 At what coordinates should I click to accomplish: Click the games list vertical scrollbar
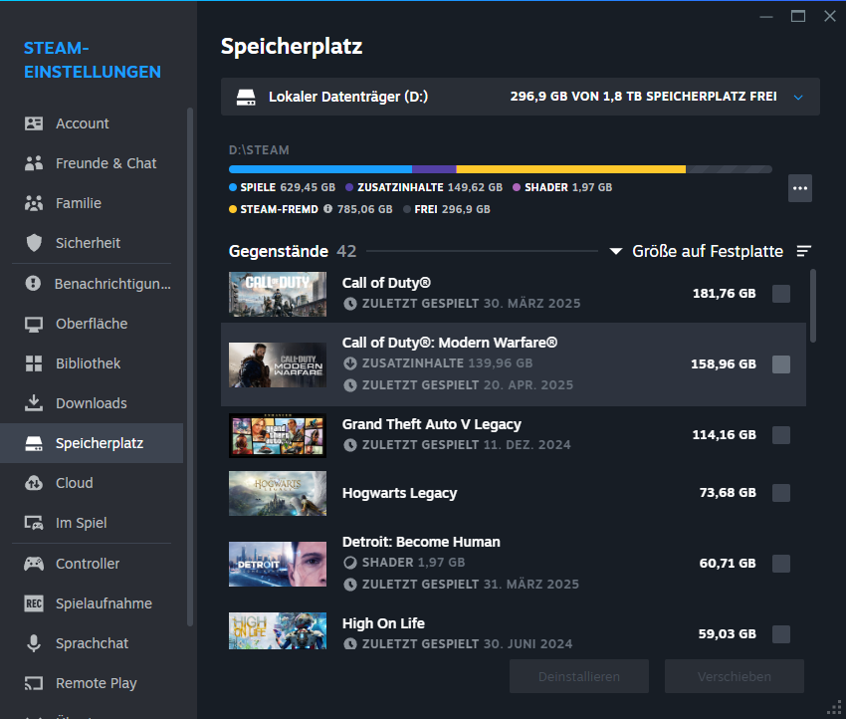(x=813, y=306)
